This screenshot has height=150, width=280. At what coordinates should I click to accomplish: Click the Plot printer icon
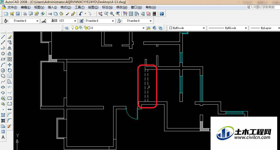(25, 13)
